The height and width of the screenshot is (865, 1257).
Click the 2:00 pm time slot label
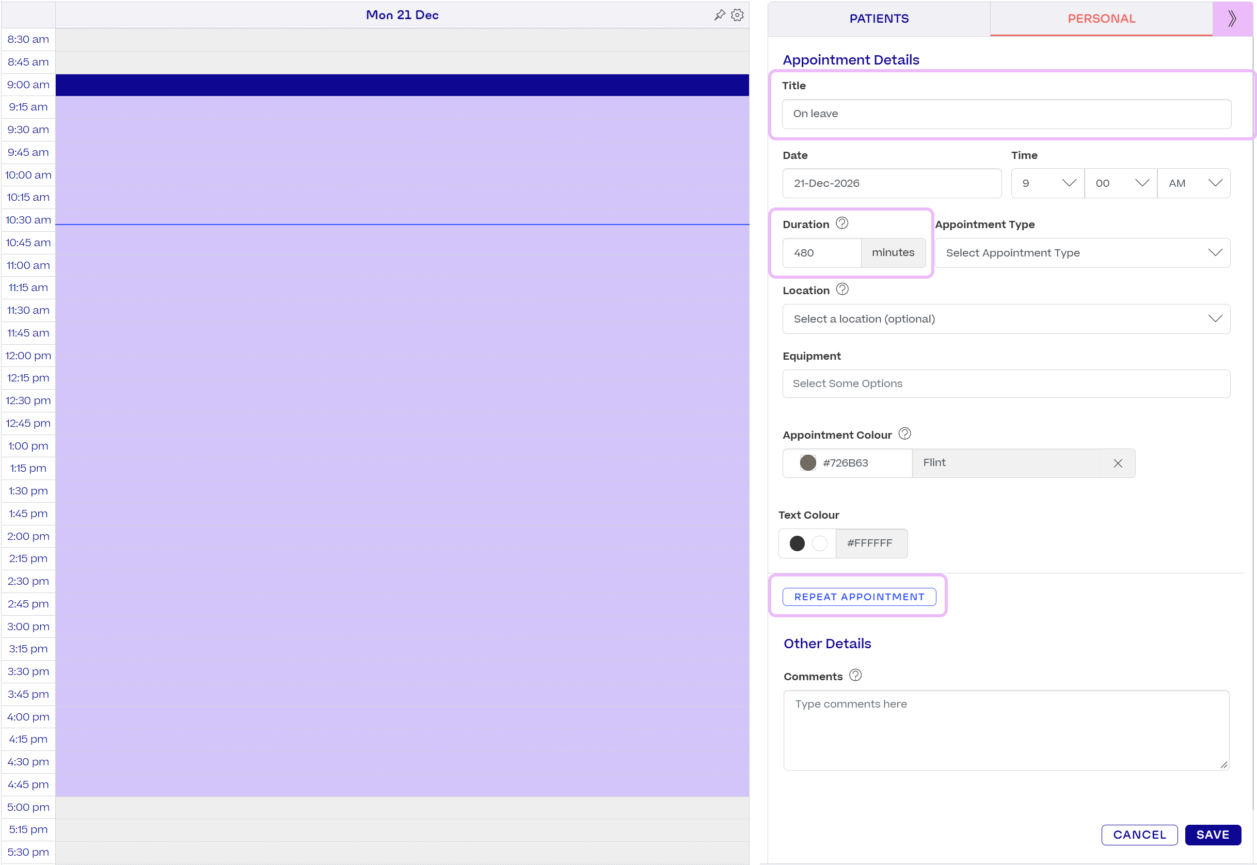(28, 536)
